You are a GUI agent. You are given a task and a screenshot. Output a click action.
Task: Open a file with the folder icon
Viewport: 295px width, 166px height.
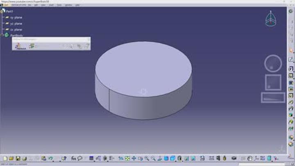(x=11, y=159)
